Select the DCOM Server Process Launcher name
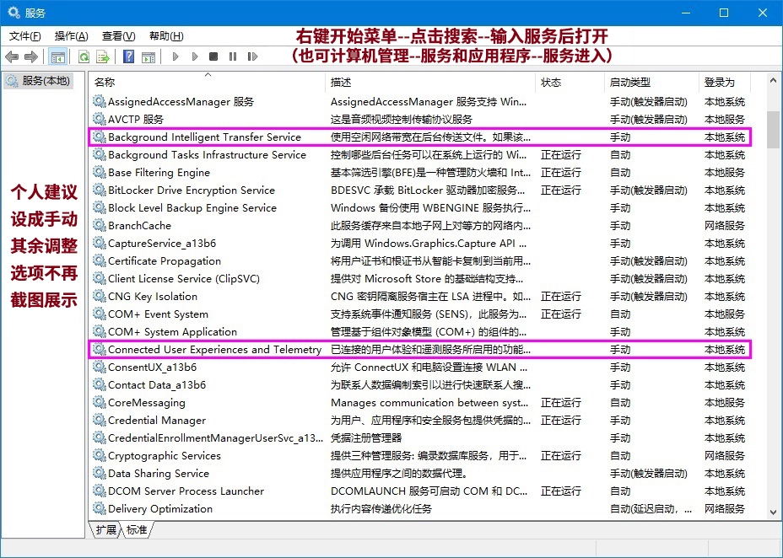 [186, 491]
